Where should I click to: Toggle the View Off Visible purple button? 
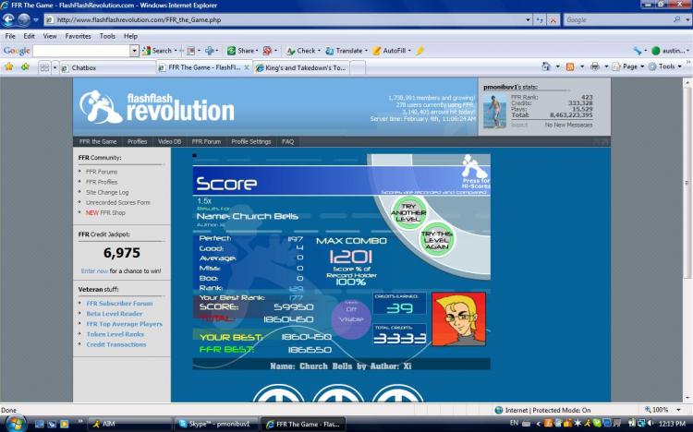351,318
